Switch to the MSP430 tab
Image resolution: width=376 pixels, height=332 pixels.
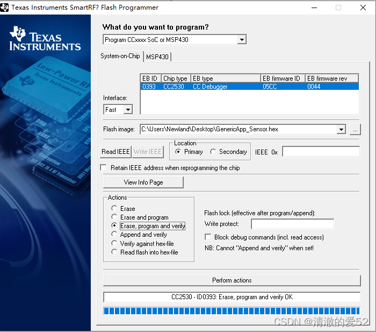[x=157, y=57]
